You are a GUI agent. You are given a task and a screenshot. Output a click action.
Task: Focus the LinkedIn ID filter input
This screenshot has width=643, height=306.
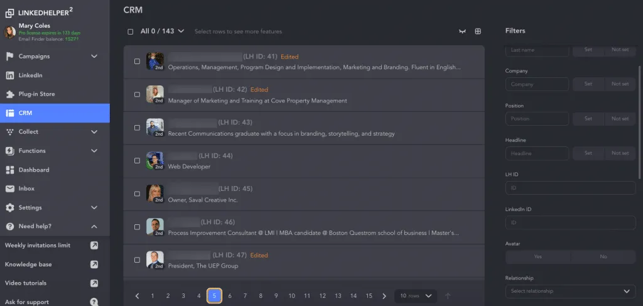pyautogui.click(x=570, y=222)
